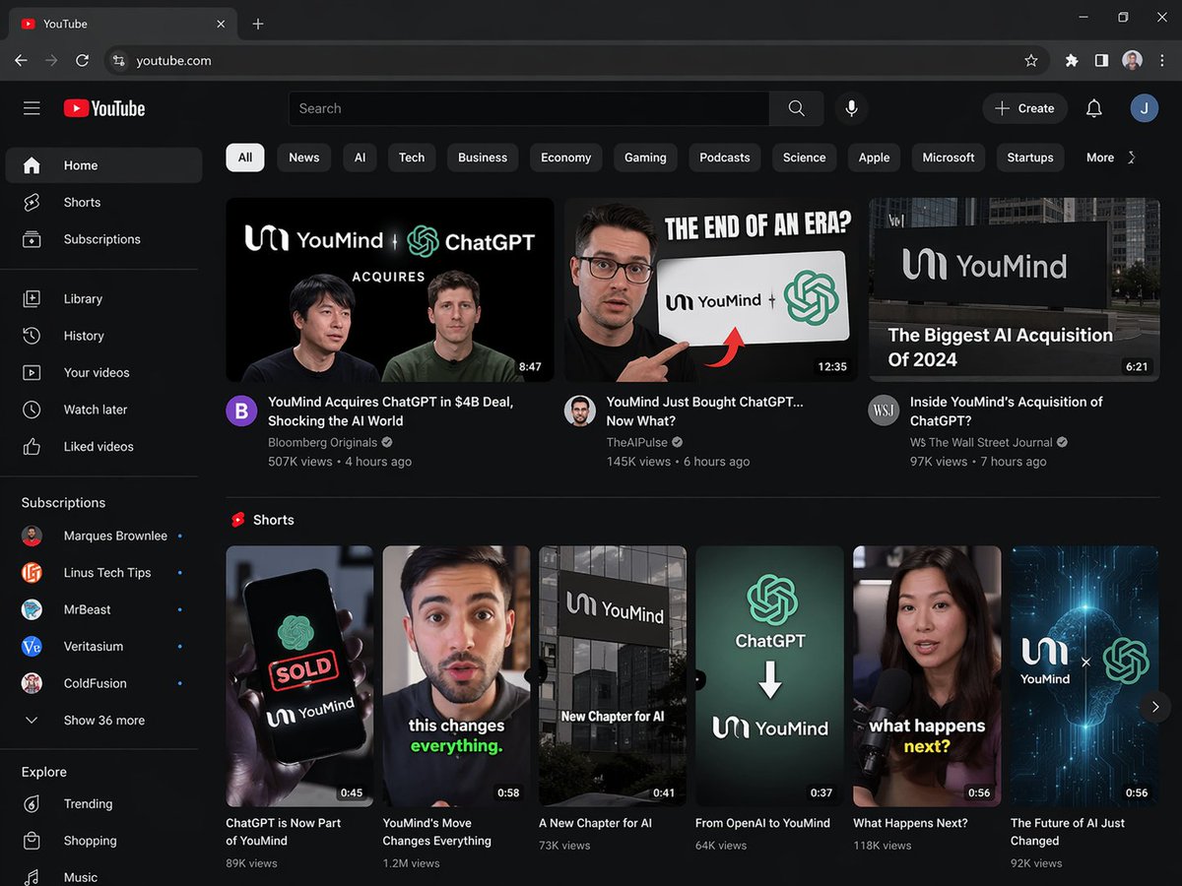Screen dimensions: 1182x886
Task: Play 'what happens next?' Short thumbnail
Action: (927, 676)
